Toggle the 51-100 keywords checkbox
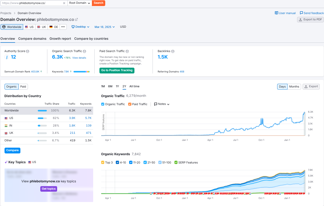Image resolution: width=324 pixels, height=206 pixels. (x=160, y=162)
